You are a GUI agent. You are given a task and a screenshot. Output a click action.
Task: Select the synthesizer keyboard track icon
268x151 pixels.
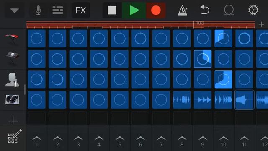coord(12,58)
